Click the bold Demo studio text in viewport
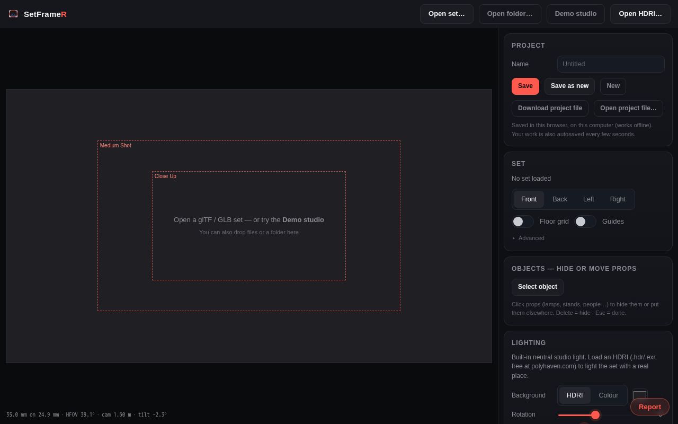The width and height of the screenshot is (678, 424). point(303,220)
